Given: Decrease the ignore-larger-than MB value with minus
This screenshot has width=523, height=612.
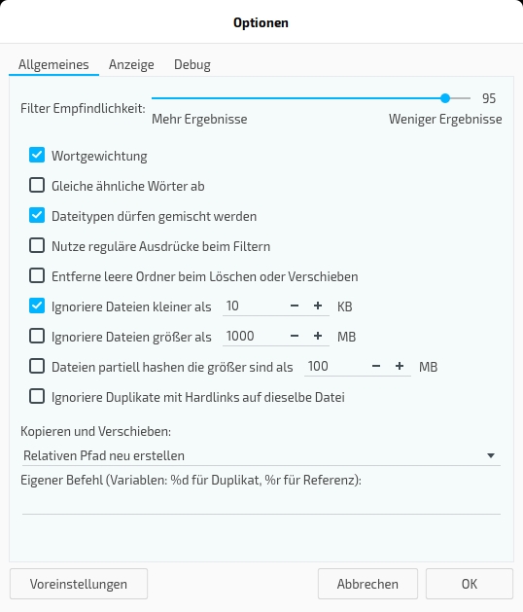Looking at the screenshot, I should click(295, 336).
